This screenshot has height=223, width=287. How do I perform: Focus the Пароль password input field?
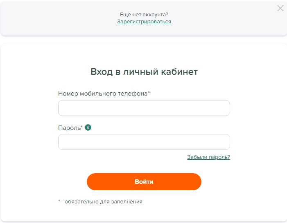click(144, 142)
